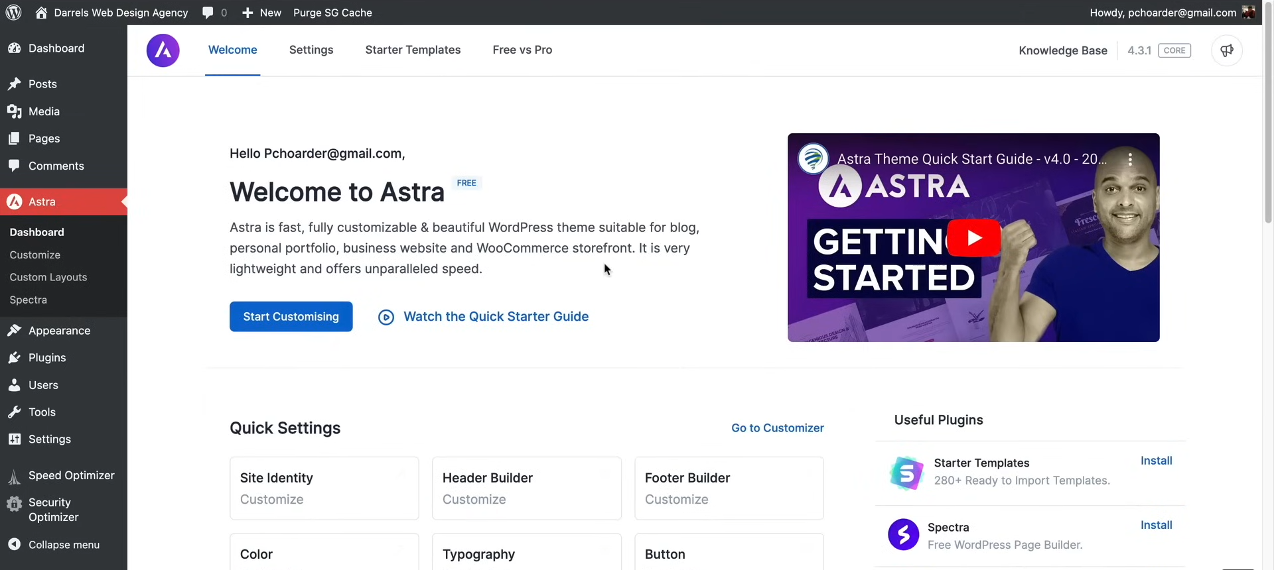1274x570 pixels.
Task: Click the comments bubble icon in the admin bar
Action: (x=208, y=13)
